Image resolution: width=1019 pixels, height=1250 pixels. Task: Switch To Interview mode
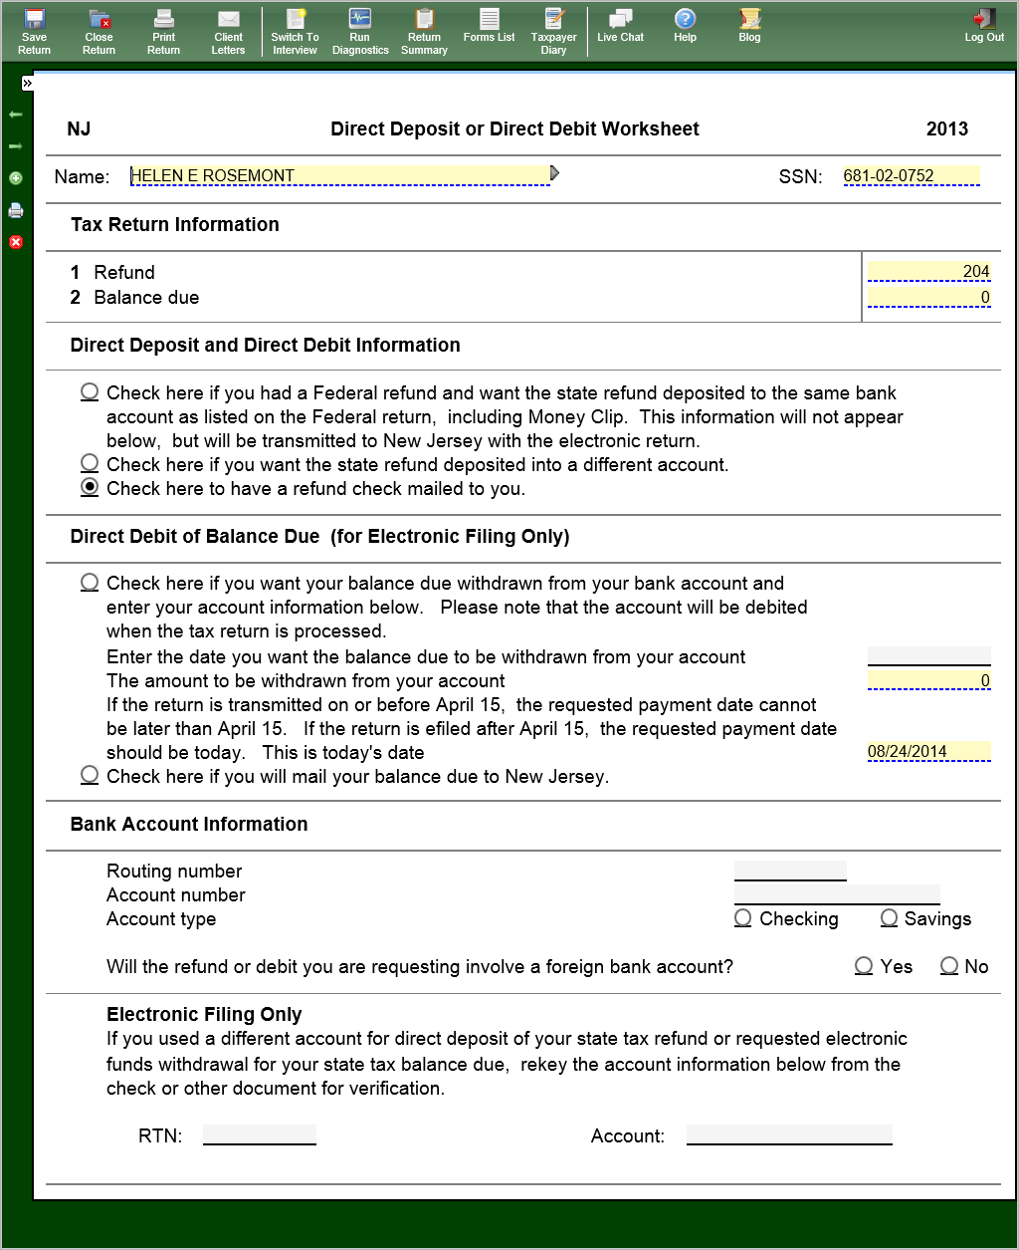pyautogui.click(x=295, y=31)
